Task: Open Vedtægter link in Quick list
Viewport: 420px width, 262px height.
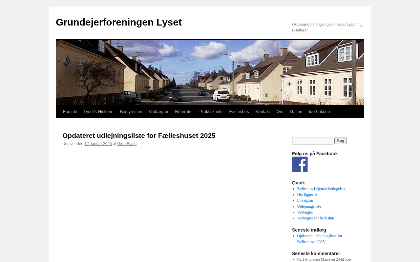Action: click(x=305, y=212)
